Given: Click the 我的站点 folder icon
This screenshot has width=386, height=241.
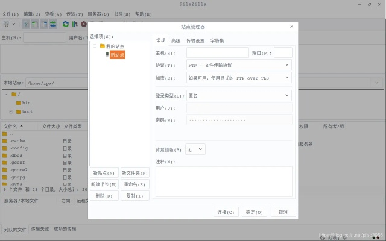Looking at the screenshot, I should (103, 46).
